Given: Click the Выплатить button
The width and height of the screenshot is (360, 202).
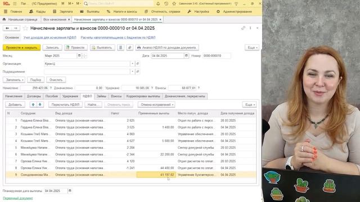Looking at the screenshot, I should [x=102, y=48].
